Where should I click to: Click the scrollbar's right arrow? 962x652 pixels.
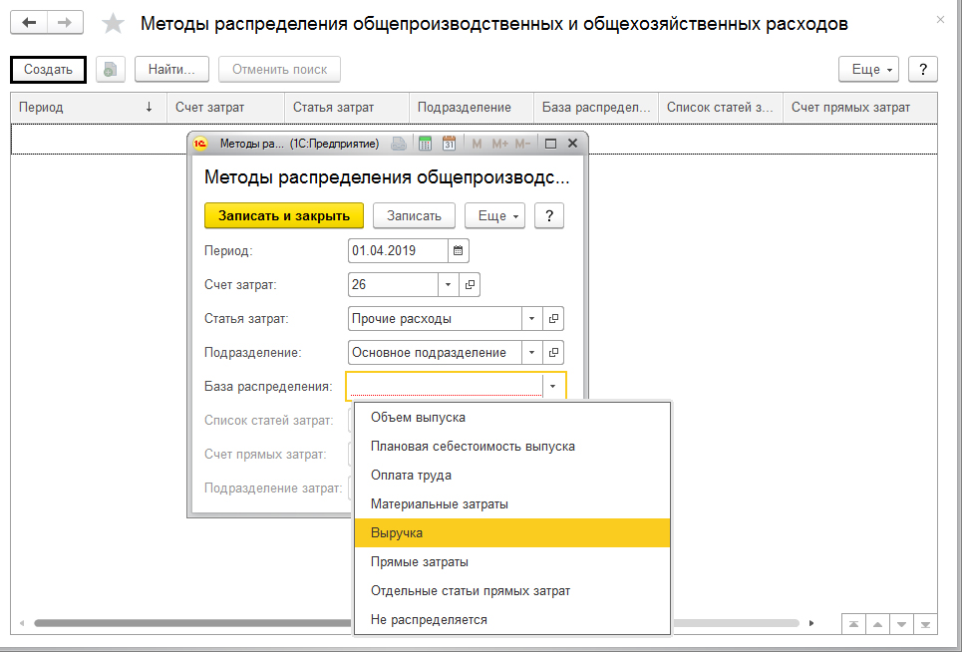click(x=811, y=623)
